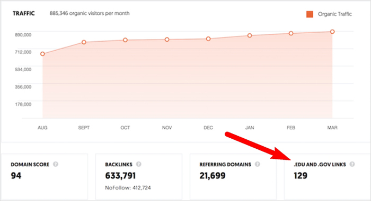Click the JAN data point marker
The width and height of the screenshot is (371, 201).
click(250, 35)
